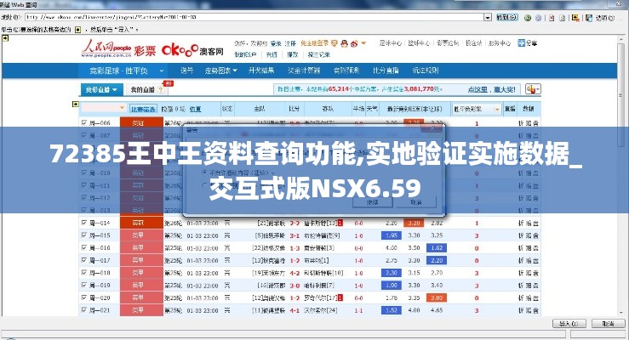Image resolution: width=629 pixels, height=340 pixels.
Task: Open the 开奖结果 menu item
Action: click(261, 71)
